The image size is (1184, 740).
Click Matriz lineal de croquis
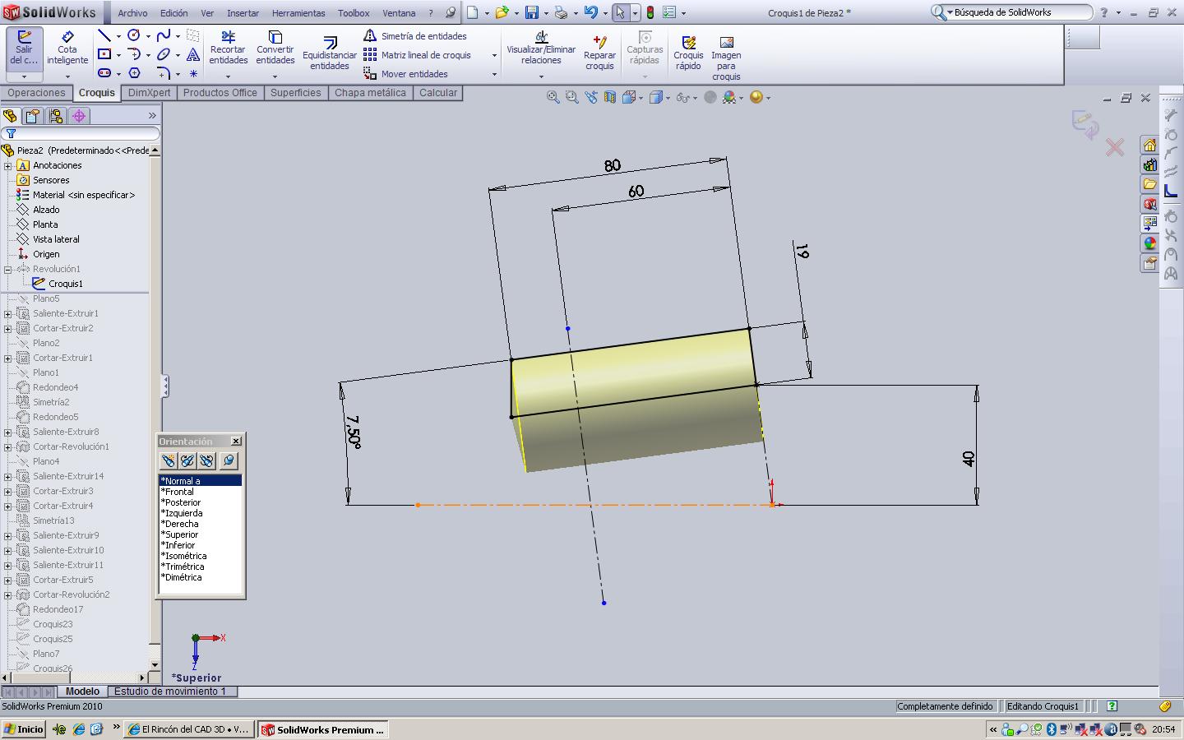click(x=418, y=55)
